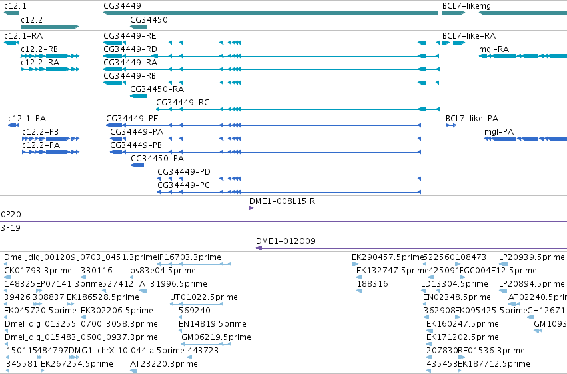The image size is (567, 374).
Task: Select the CG34450-RA transcript
Action: pos(139,96)
